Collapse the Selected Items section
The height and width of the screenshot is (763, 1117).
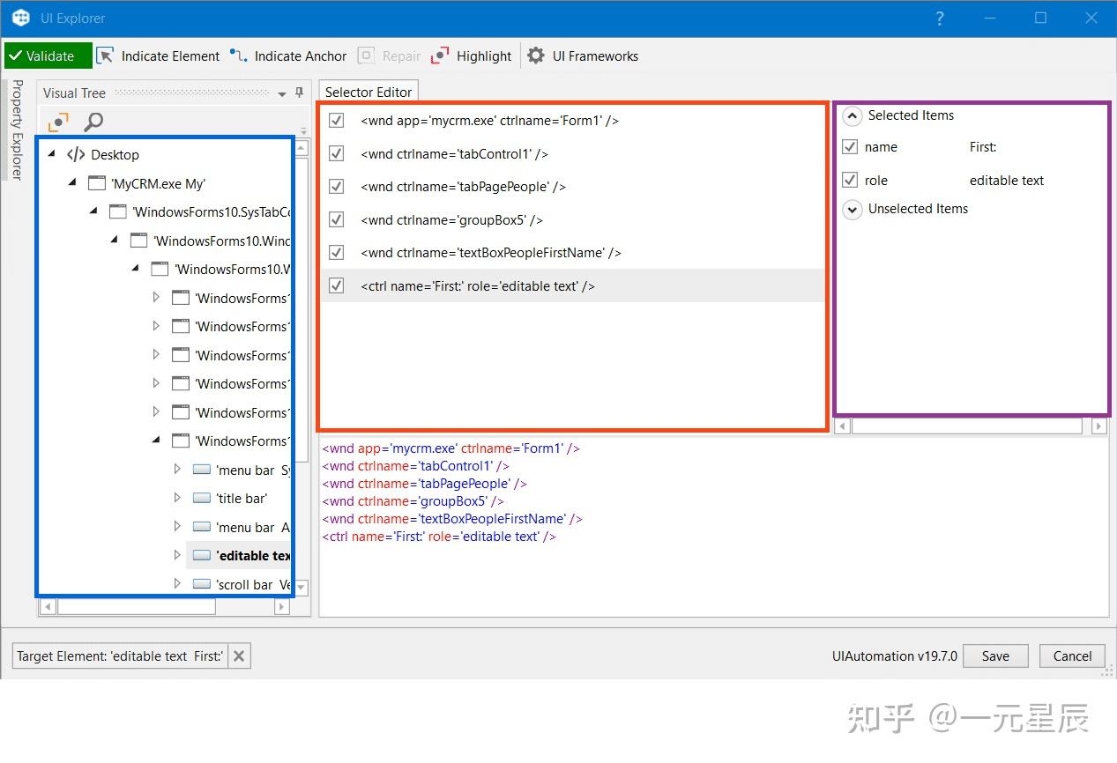click(852, 115)
